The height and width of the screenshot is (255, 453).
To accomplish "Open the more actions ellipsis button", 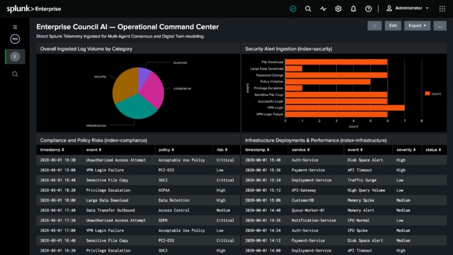I will point(440,26).
